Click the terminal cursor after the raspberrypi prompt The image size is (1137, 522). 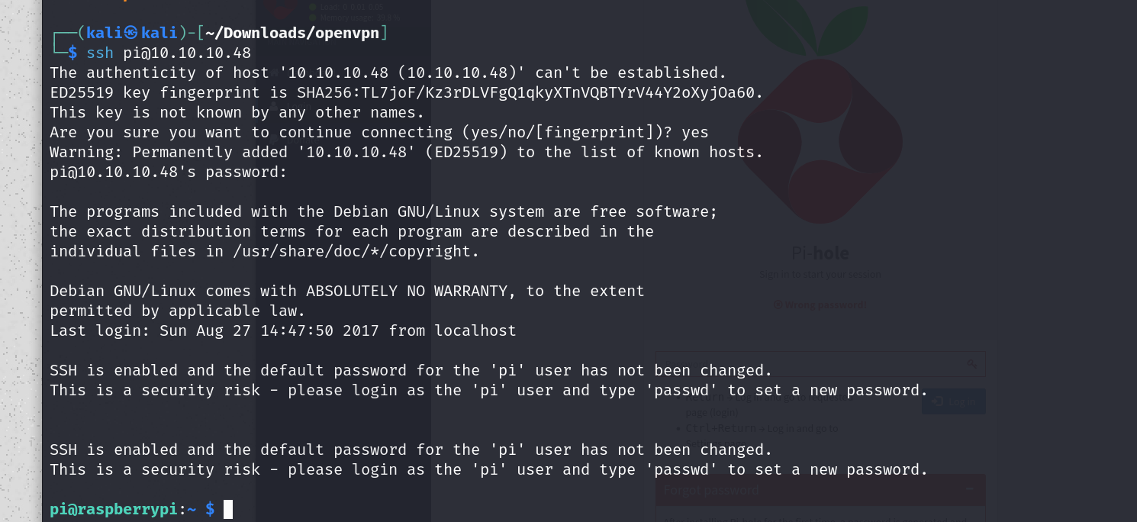tap(228, 509)
